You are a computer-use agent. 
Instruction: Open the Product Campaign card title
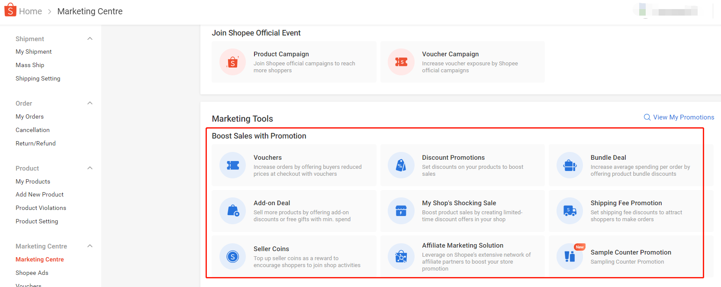click(281, 54)
